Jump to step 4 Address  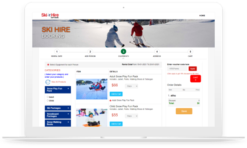157,52
